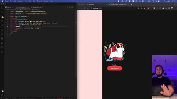Screen dimensions: 177x99
Task: Open the Edit menu
Action: tap(15, 1)
